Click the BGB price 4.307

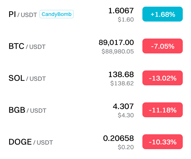[123, 106]
